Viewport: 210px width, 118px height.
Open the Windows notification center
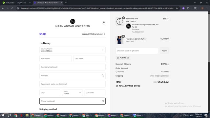(206, 115)
